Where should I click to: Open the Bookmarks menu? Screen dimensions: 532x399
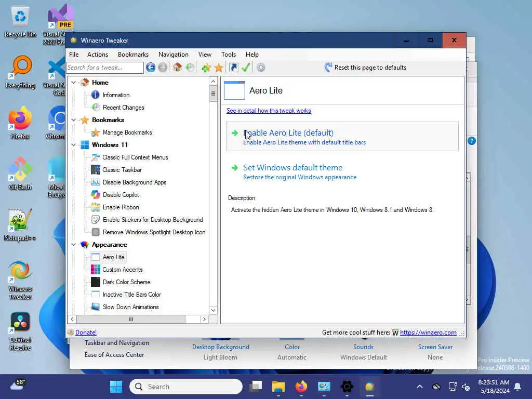click(133, 54)
